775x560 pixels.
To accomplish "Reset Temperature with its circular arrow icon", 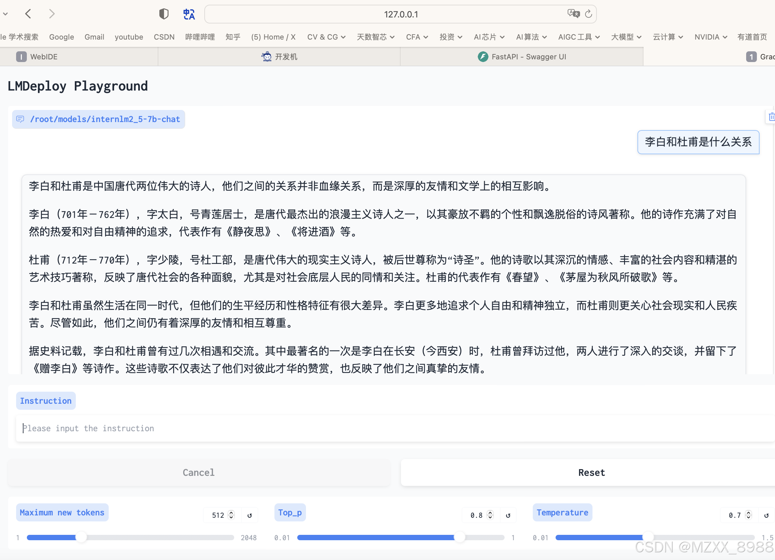I will [767, 515].
